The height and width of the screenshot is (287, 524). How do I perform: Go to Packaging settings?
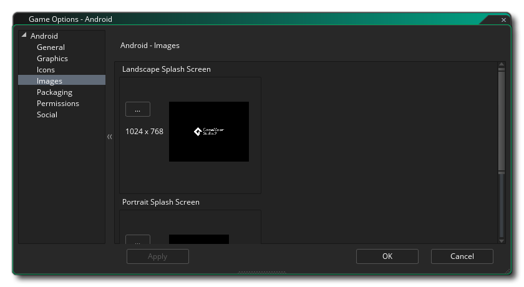tap(54, 92)
